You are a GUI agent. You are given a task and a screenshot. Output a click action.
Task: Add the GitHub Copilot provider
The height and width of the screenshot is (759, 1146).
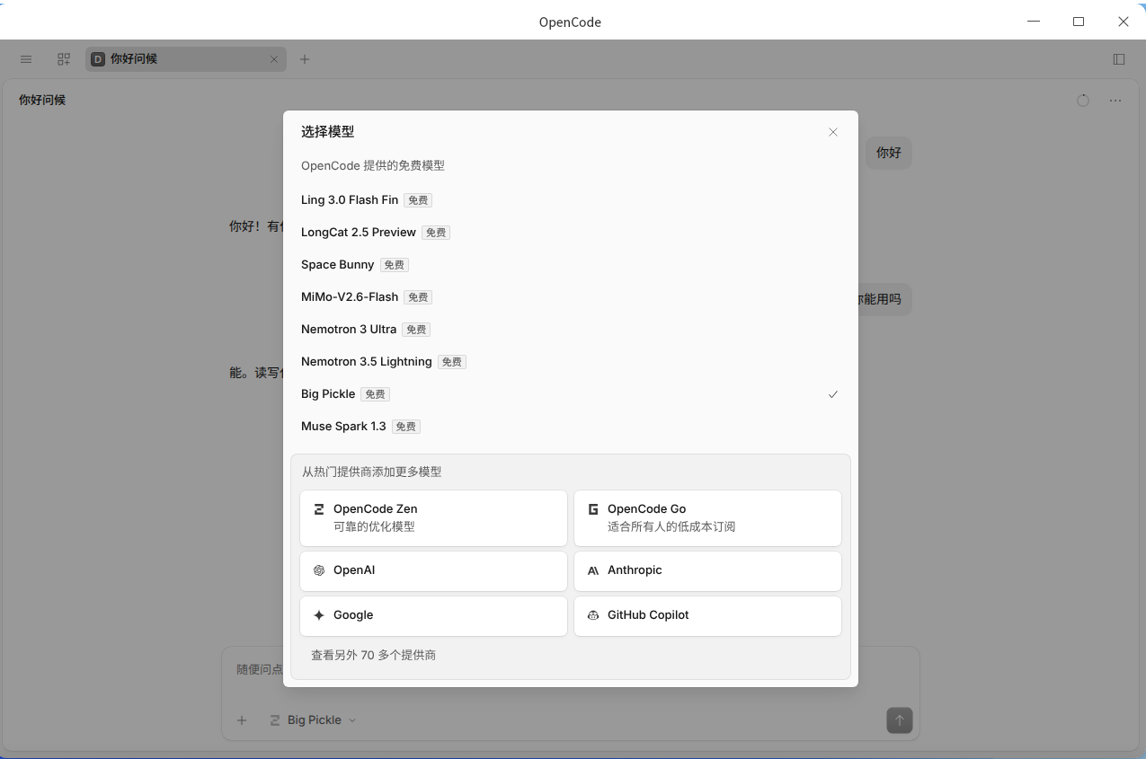[x=707, y=615]
